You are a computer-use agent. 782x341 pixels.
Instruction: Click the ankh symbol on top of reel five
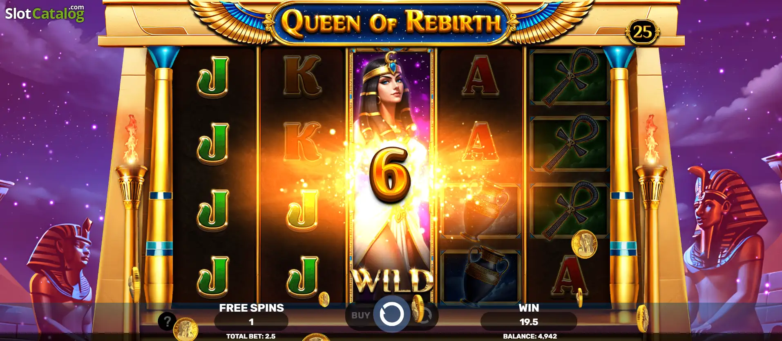point(570,77)
